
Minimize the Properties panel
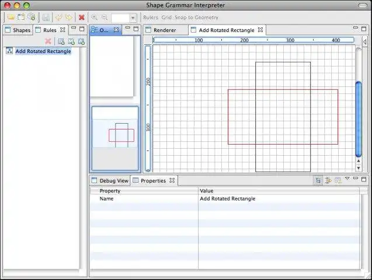click(356, 178)
